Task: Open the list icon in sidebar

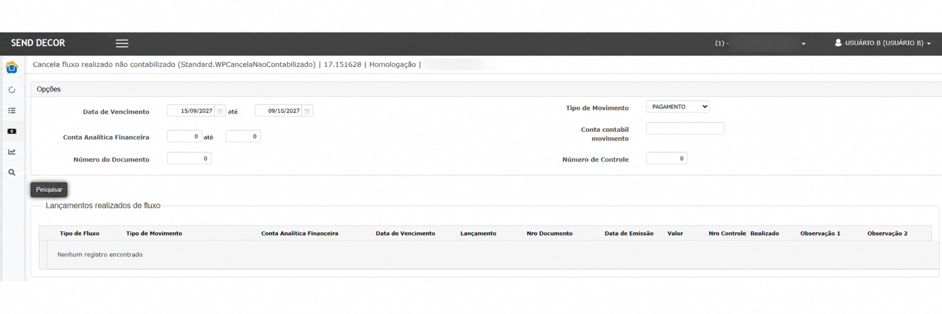Action: [12, 111]
